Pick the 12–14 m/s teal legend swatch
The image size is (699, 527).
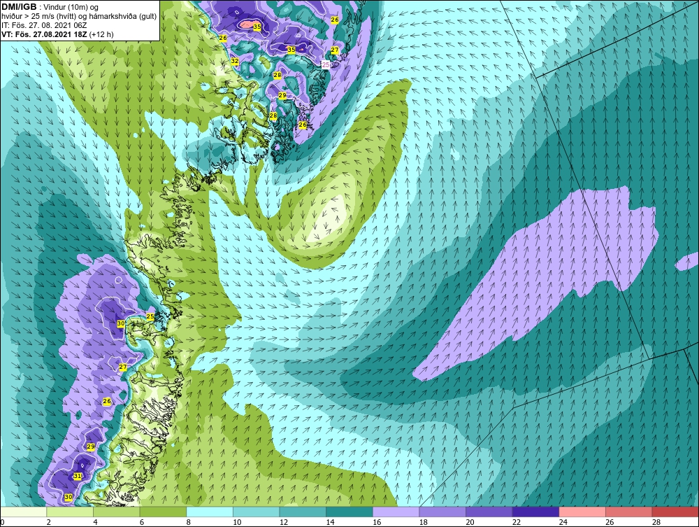(303, 512)
